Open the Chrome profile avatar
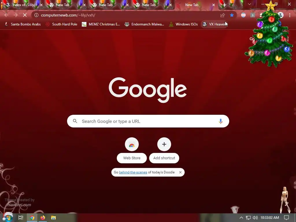296x222 pixels. (x=281, y=15)
